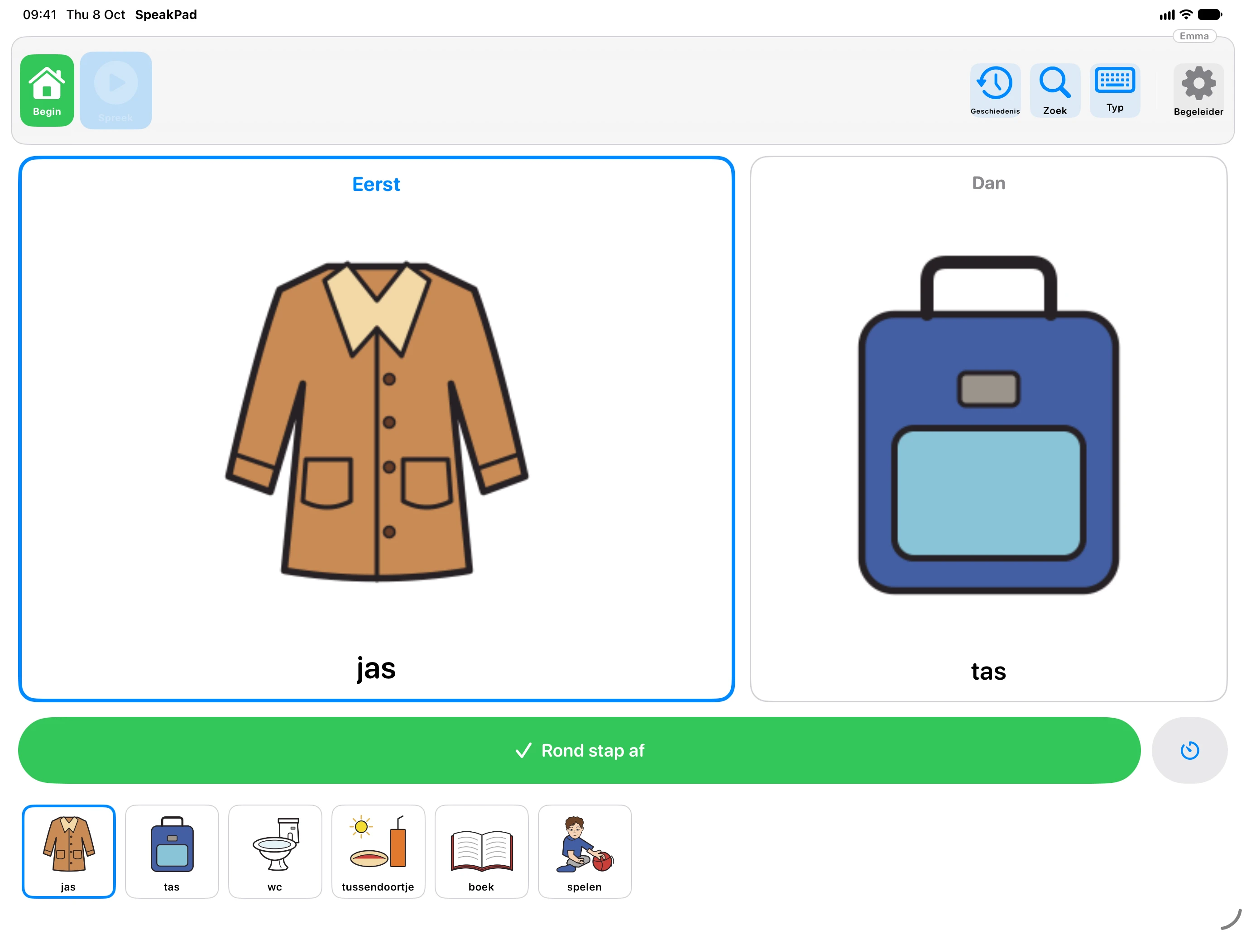The height and width of the screenshot is (934, 1246).
Task: Select the Eerst jas card
Action: (x=376, y=429)
